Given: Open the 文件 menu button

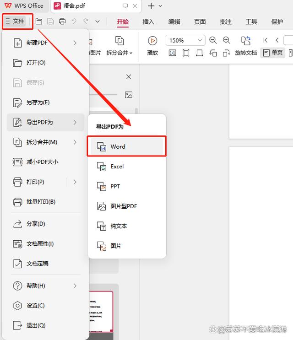Looking at the screenshot, I should pyautogui.click(x=15, y=21).
